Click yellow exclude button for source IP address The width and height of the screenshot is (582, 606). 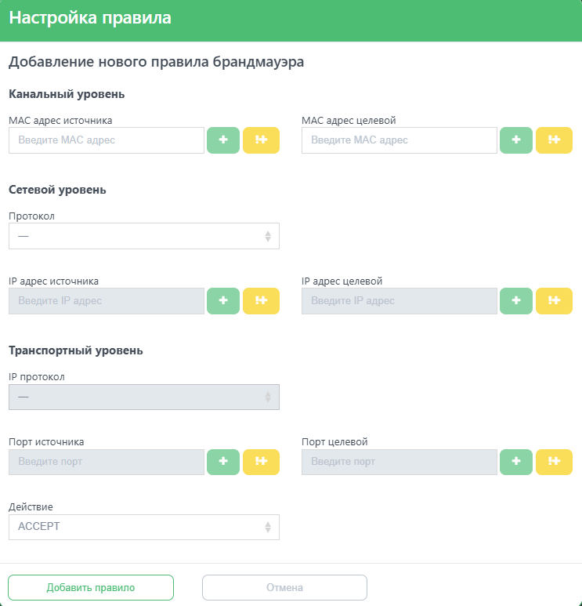(x=261, y=301)
